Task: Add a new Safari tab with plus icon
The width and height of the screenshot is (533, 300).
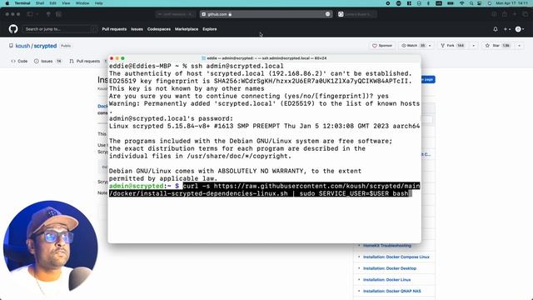Action: (x=515, y=14)
